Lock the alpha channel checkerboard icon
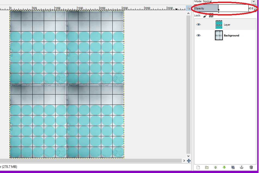 (211, 16)
